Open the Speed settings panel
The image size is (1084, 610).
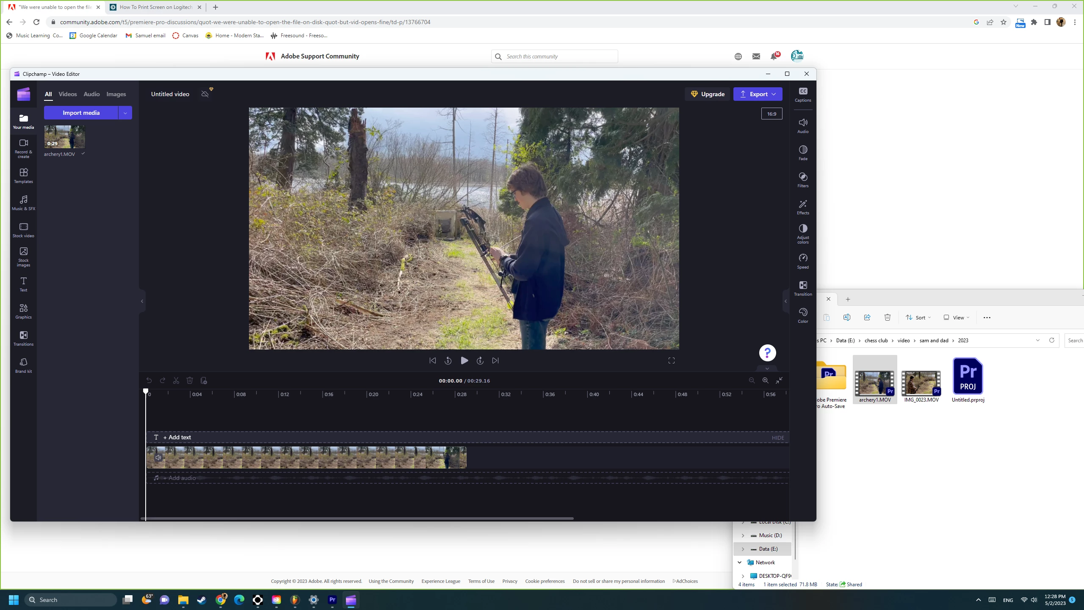[x=803, y=261]
